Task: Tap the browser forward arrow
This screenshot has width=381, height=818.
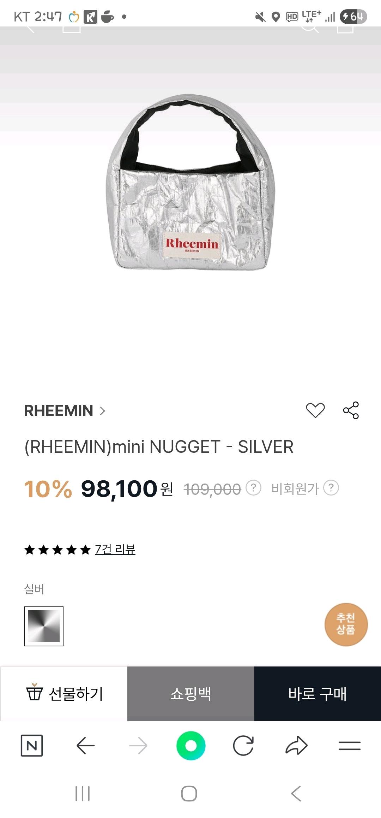Action: [138, 746]
